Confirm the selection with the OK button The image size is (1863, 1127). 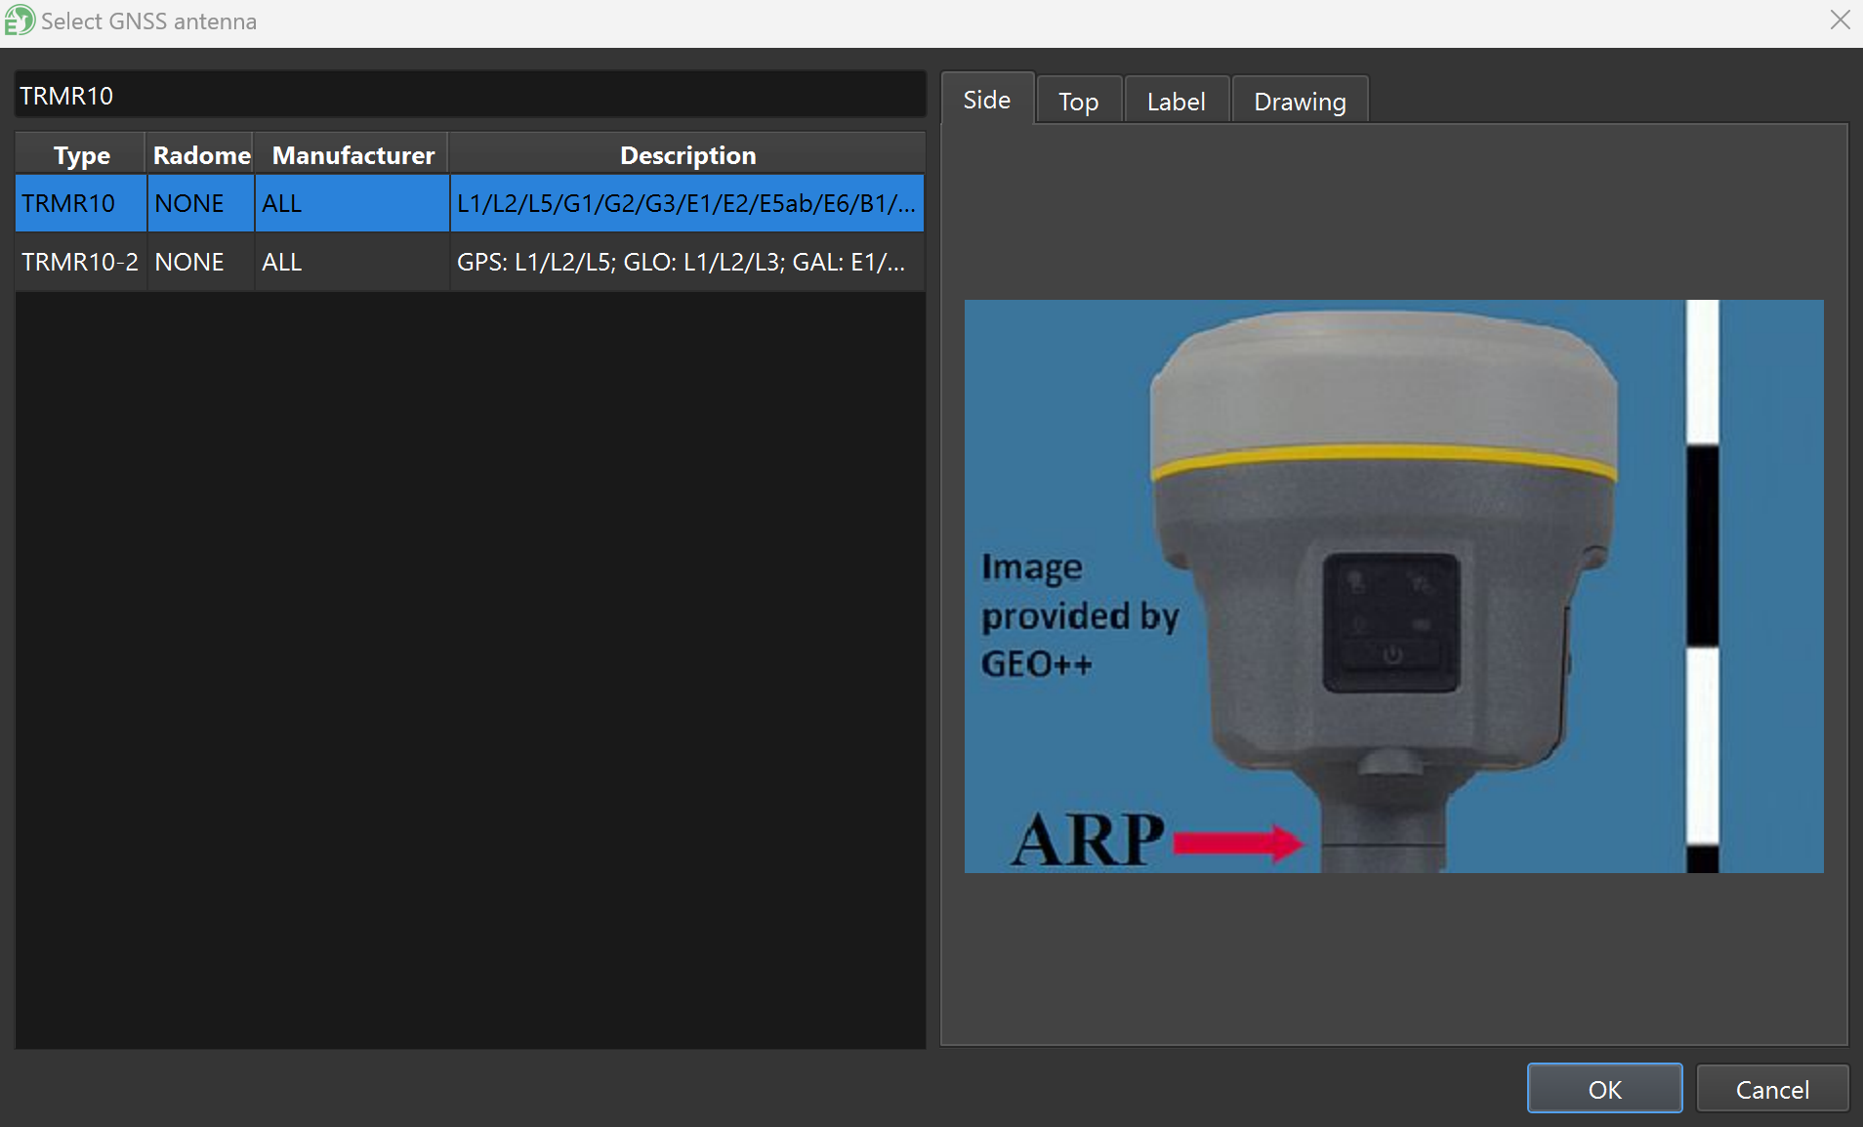[x=1604, y=1089]
